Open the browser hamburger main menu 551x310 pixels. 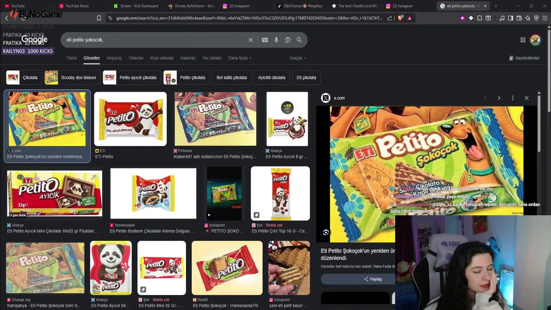coord(545,18)
